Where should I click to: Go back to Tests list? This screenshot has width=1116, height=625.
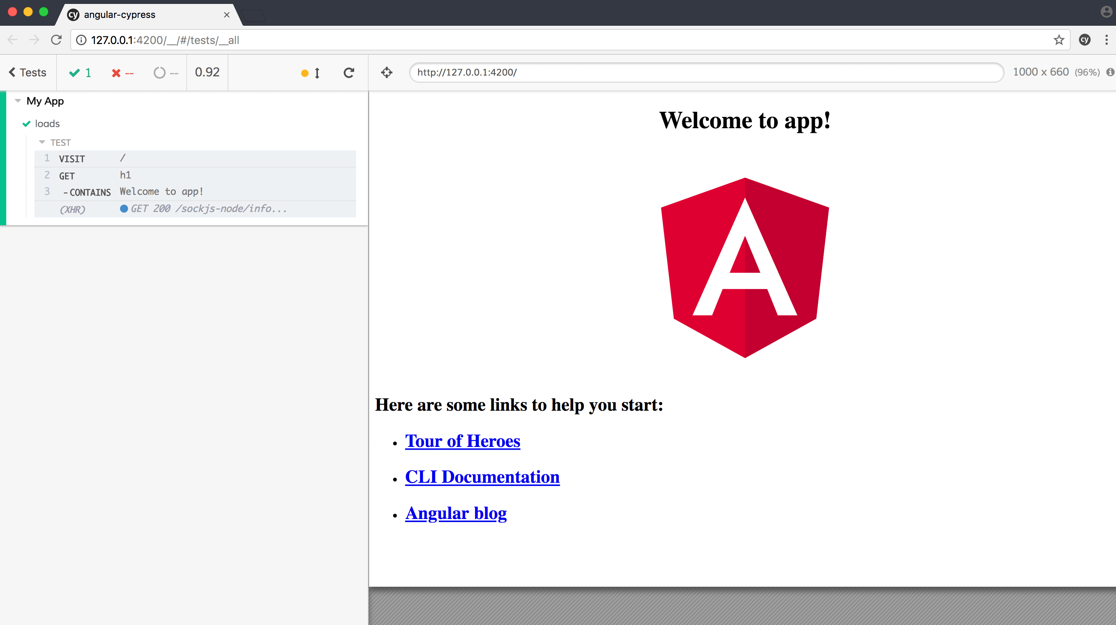tap(27, 72)
